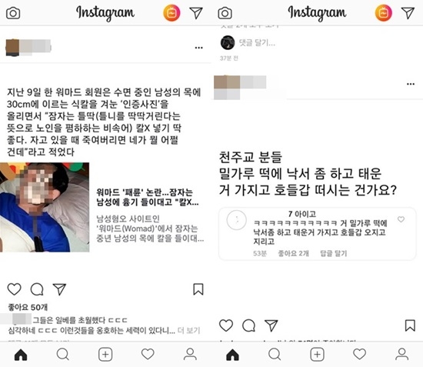This screenshot has width=423, height=367.
Task: Open the Womad article thumbnail image
Action: click(x=45, y=207)
